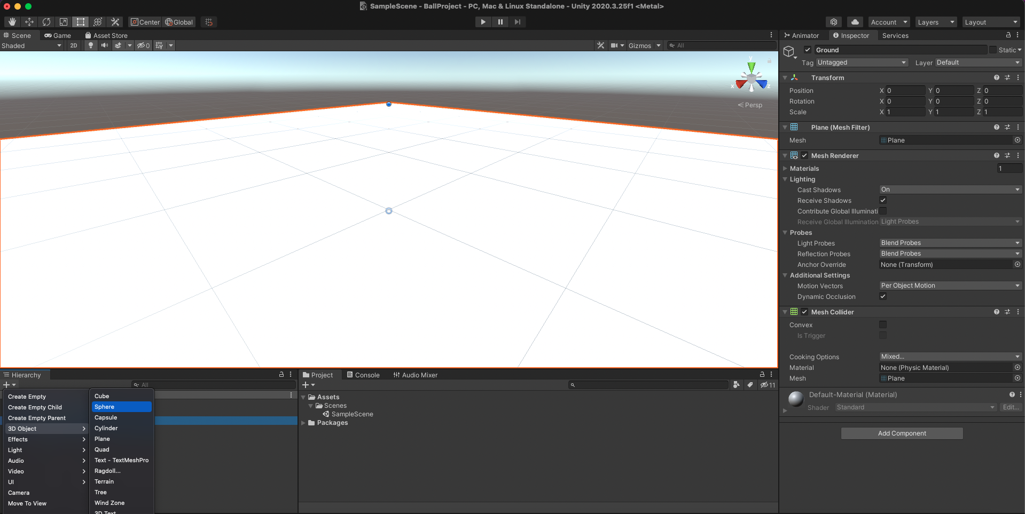Open the Cooking Options dropdown

[x=951, y=357]
